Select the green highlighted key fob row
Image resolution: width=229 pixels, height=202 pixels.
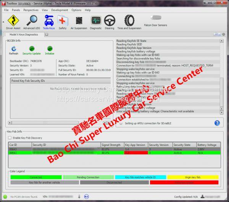coord(114,153)
